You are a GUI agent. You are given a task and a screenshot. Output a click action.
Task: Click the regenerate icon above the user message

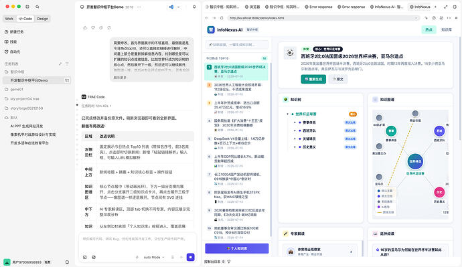pos(109,27)
